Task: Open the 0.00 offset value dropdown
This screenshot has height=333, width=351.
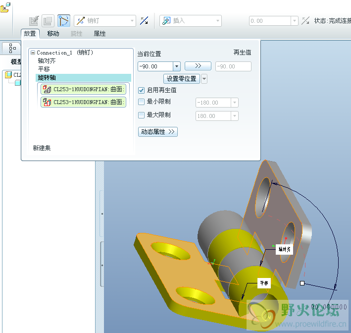Action: [x=295, y=21]
